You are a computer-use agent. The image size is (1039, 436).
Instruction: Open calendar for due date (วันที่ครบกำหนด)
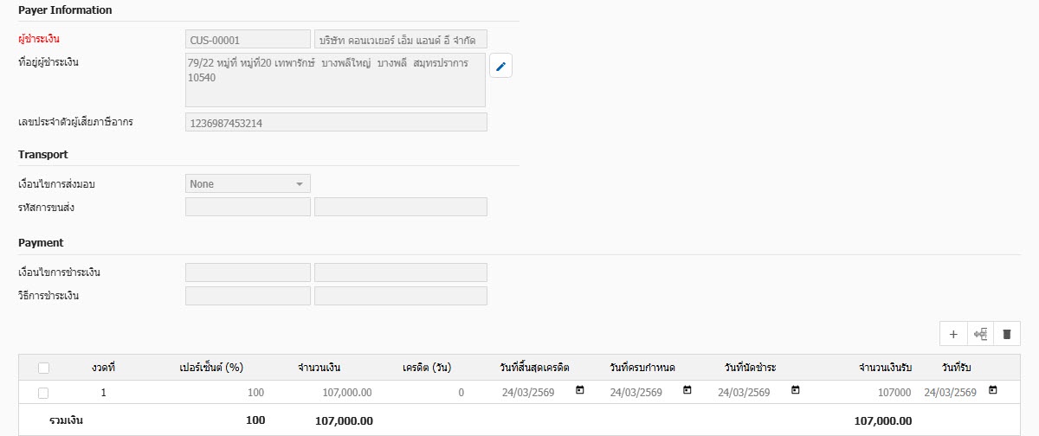click(687, 391)
